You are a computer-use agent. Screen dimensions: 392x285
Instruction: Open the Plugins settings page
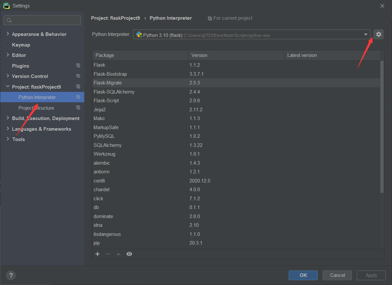click(x=20, y=66)
